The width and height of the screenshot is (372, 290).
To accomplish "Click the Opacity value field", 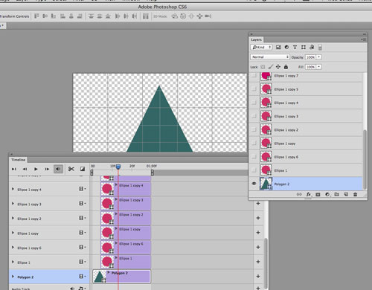I will point(310,57).
